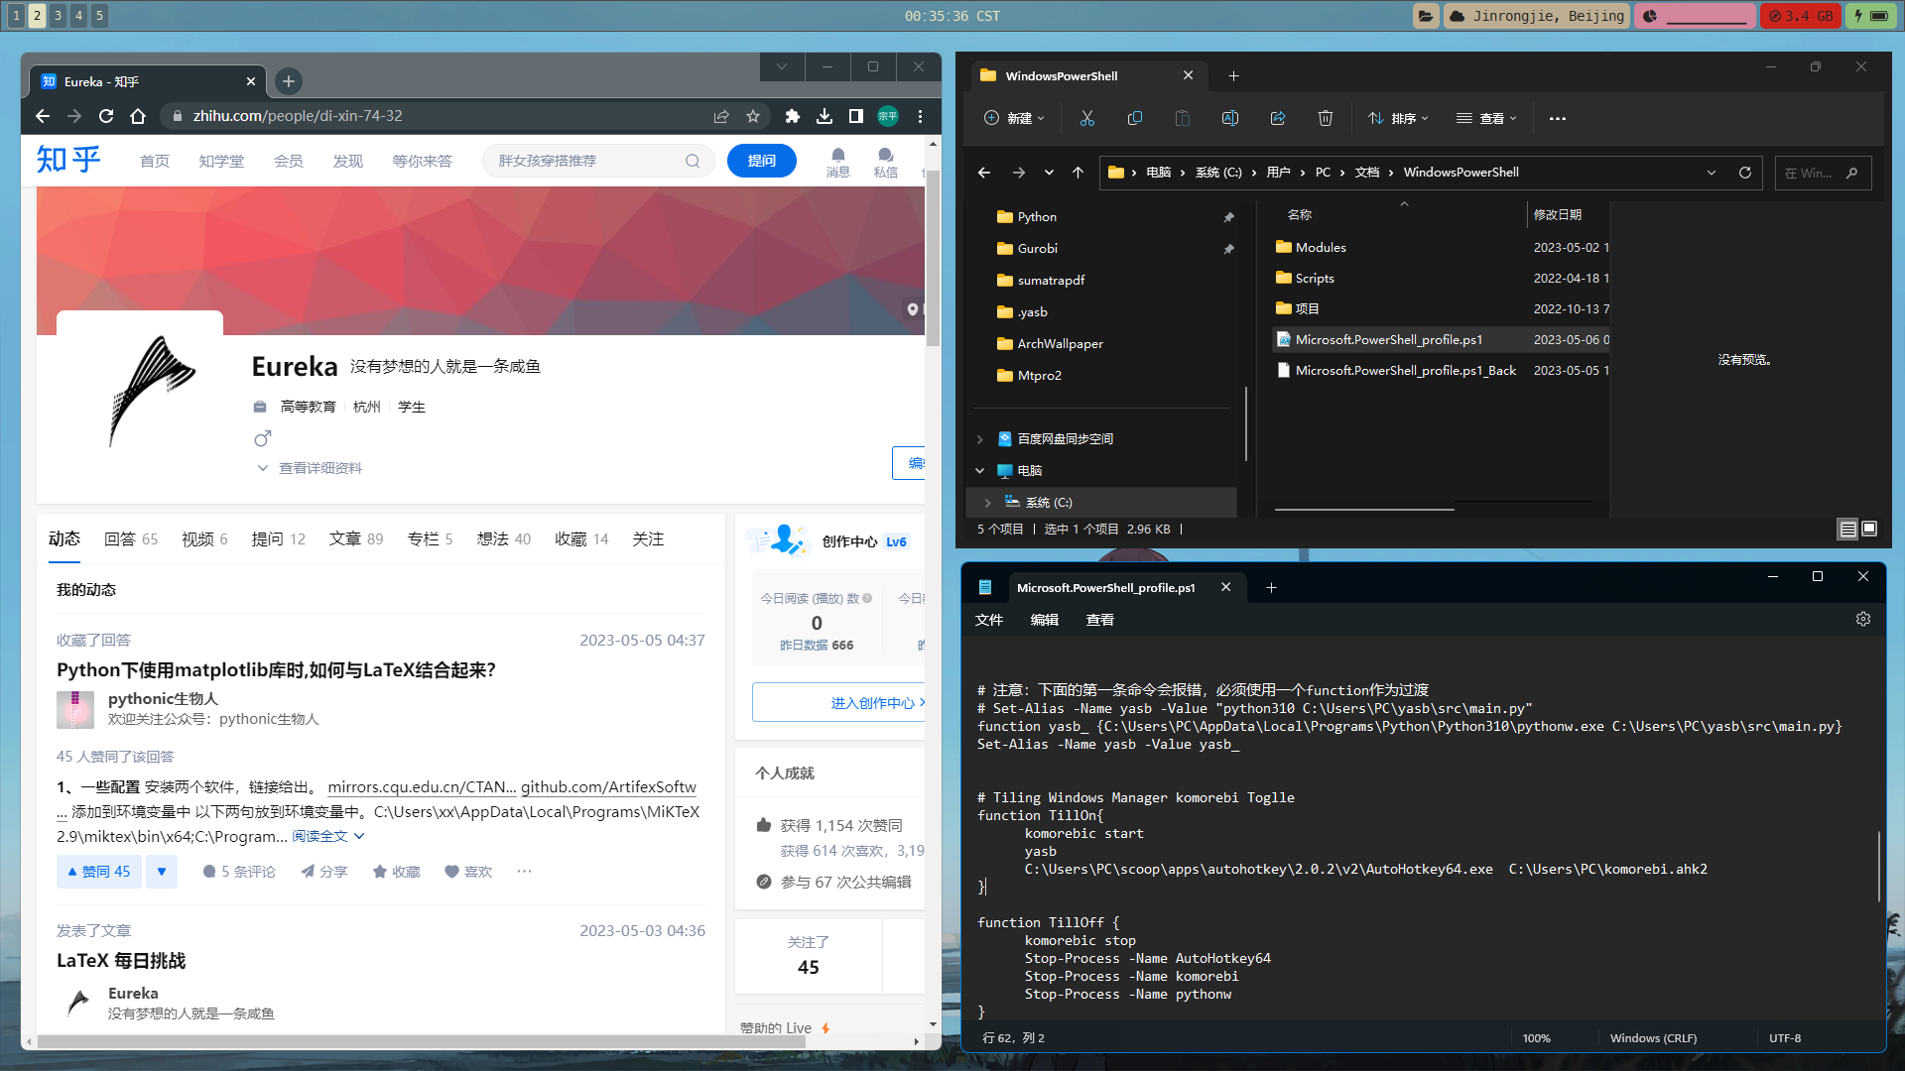
Task: Open the Chrome downloads icon
Action: tap(824, 116)
